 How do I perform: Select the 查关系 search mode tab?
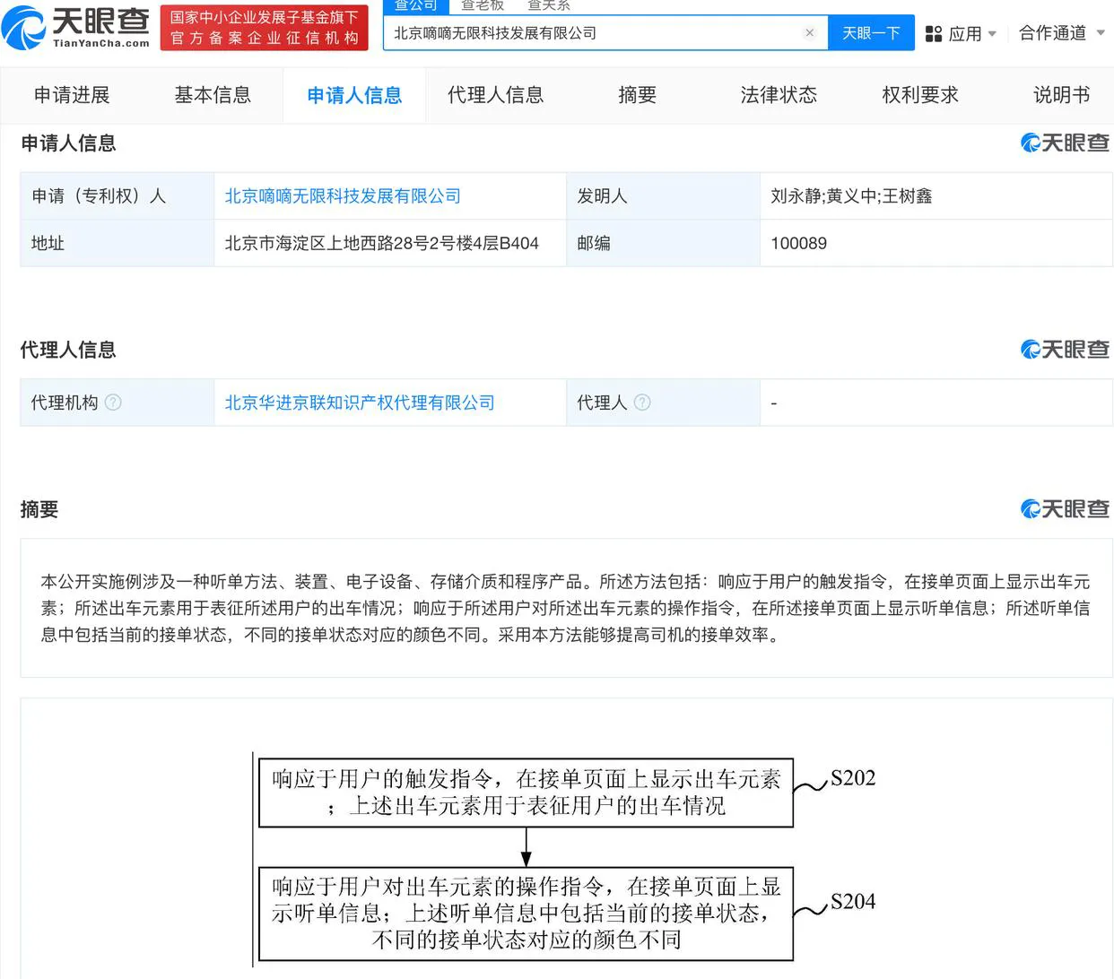pyautogui.click(x=549, y=5)
